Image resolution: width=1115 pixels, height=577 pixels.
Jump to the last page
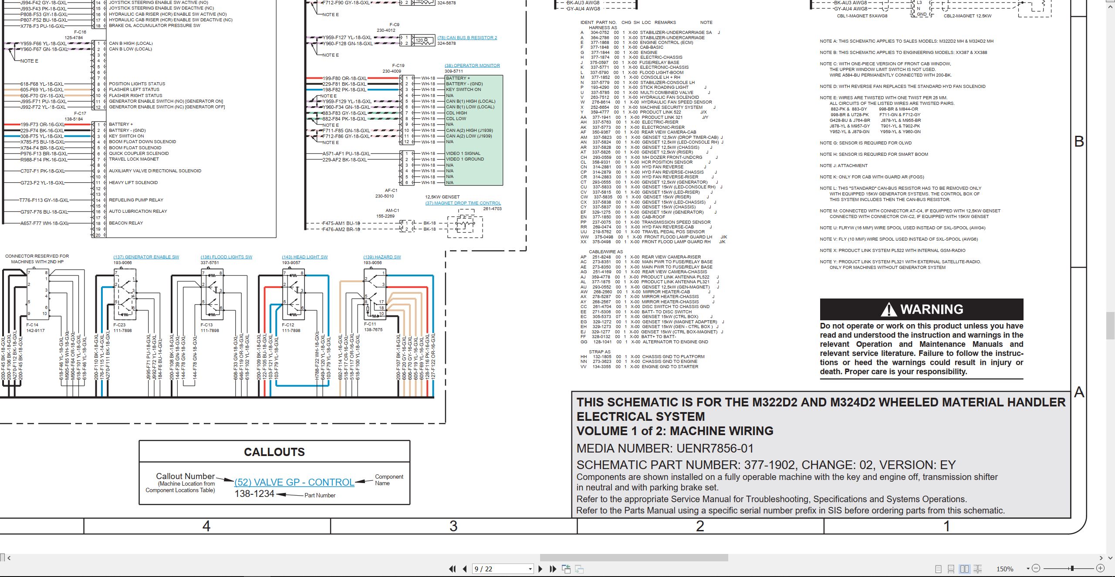click(x=553, y=569)
